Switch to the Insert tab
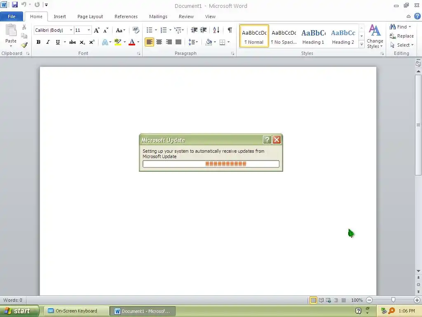The height and width of the screenshot is (317, 422). tap(59, 17)
